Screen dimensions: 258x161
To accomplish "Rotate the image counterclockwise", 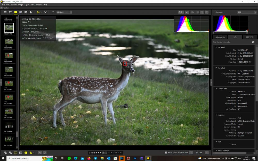I will (40, 152).
